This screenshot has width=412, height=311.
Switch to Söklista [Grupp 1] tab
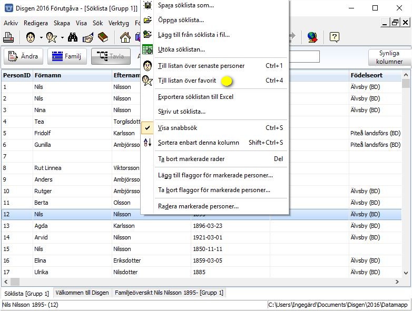(27, 294)
